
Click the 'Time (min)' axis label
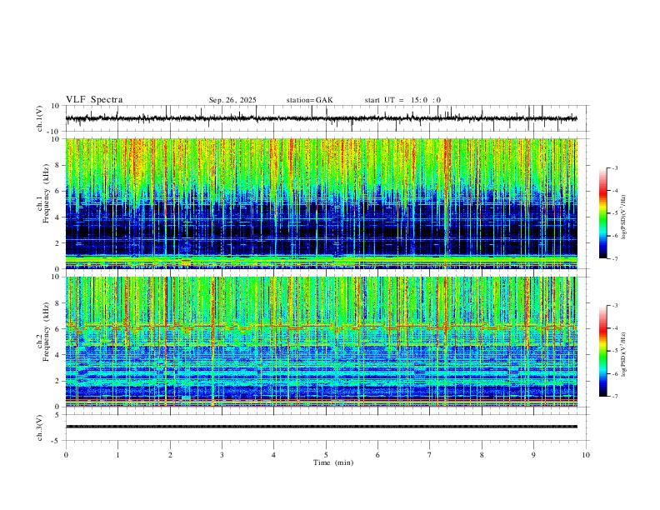pos(333,462)
